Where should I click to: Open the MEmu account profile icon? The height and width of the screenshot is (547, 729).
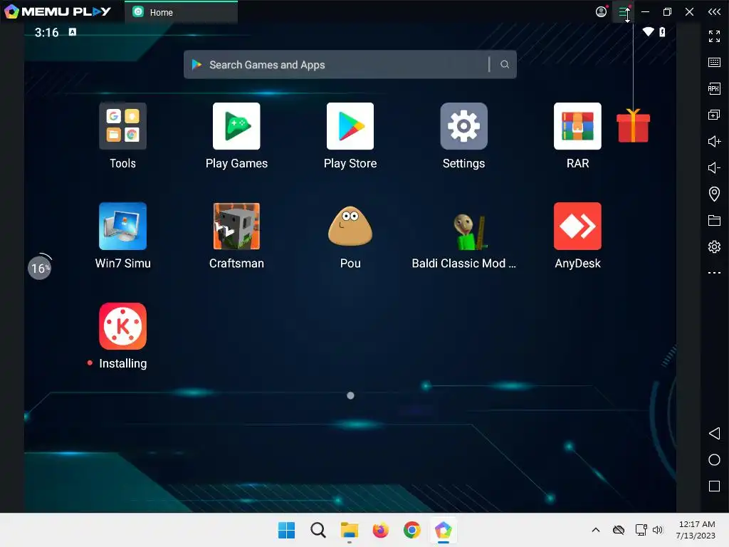click(601, 11)
